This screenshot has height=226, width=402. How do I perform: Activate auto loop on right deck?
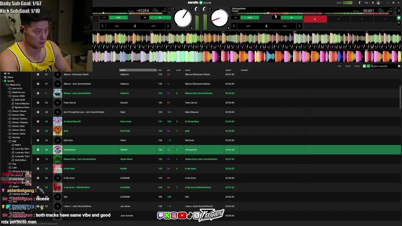(266, 26)
